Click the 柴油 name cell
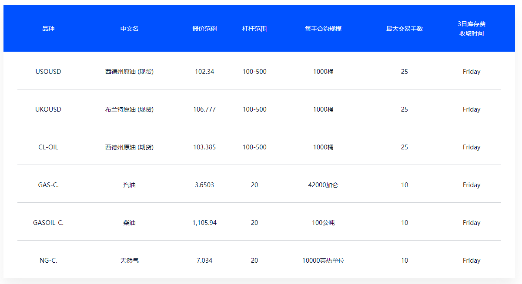522x284 pixels. click(130, 223)
